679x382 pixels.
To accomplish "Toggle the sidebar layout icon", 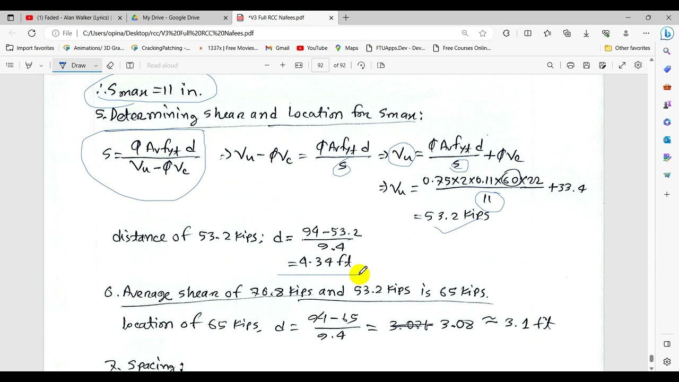I will point(667,344).
